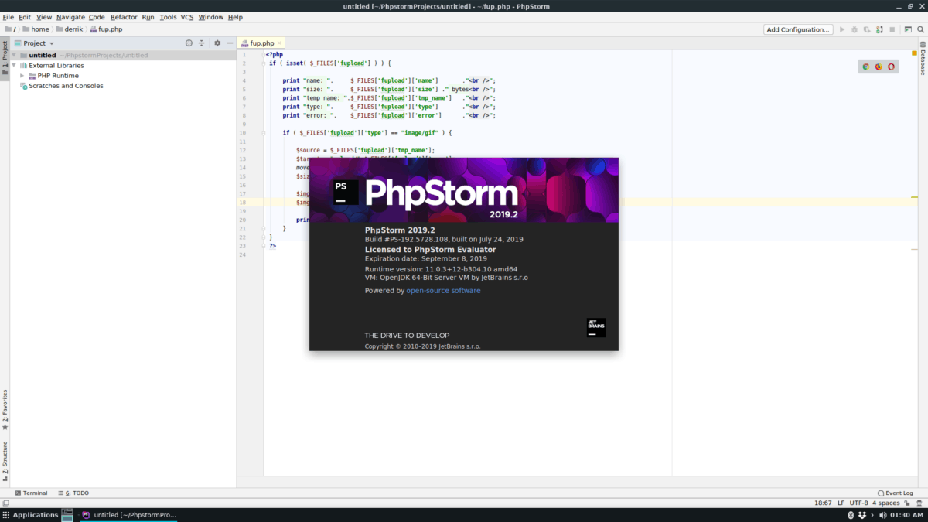This screenshot has height=522, width=928.
Task: Open the Applications menu in taskbar
Action: tap(29, 514)
